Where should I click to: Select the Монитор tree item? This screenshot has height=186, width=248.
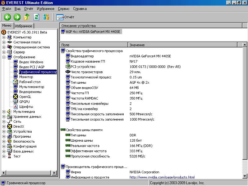26,77
